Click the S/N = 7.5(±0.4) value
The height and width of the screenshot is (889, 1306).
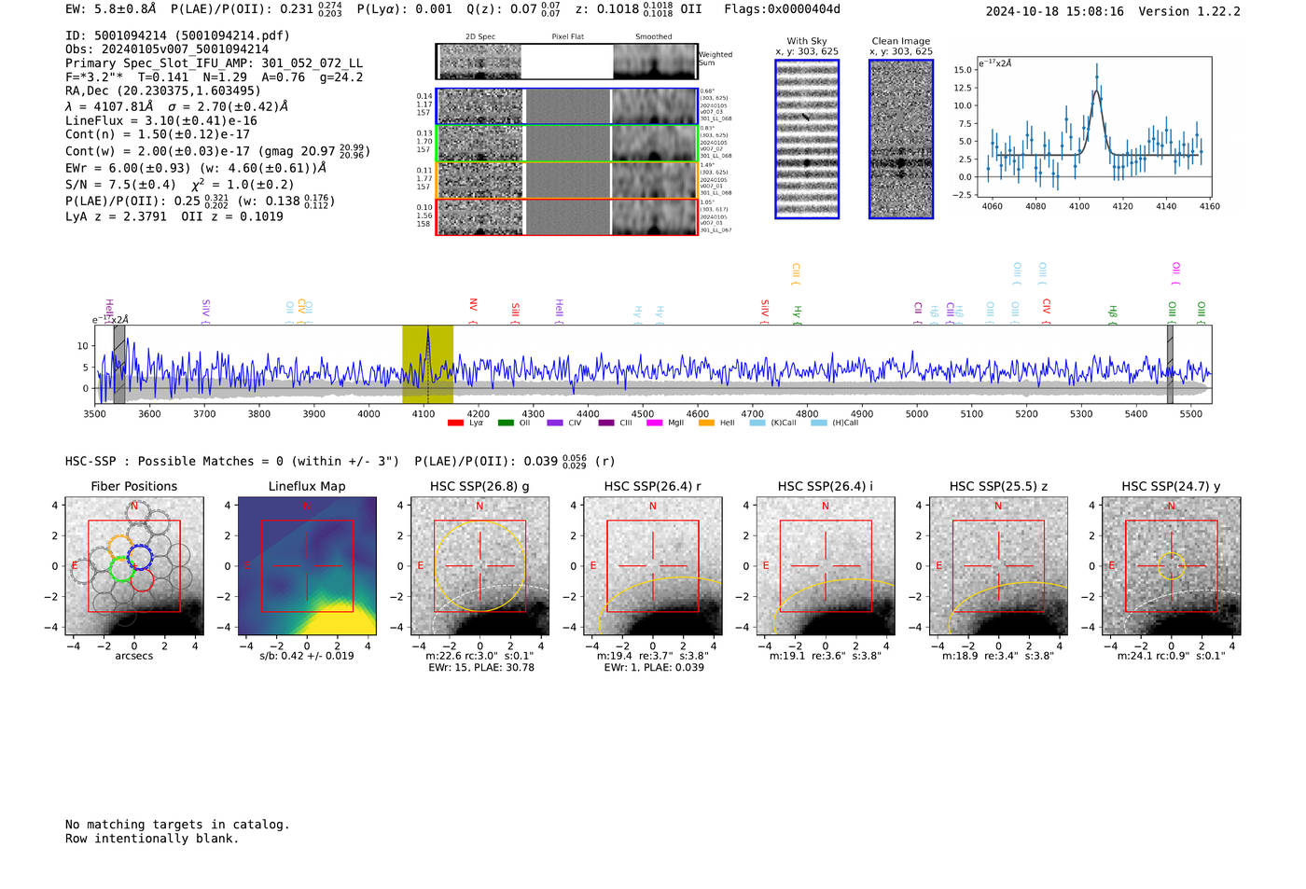pyautogui.click(x=120, y=185)
